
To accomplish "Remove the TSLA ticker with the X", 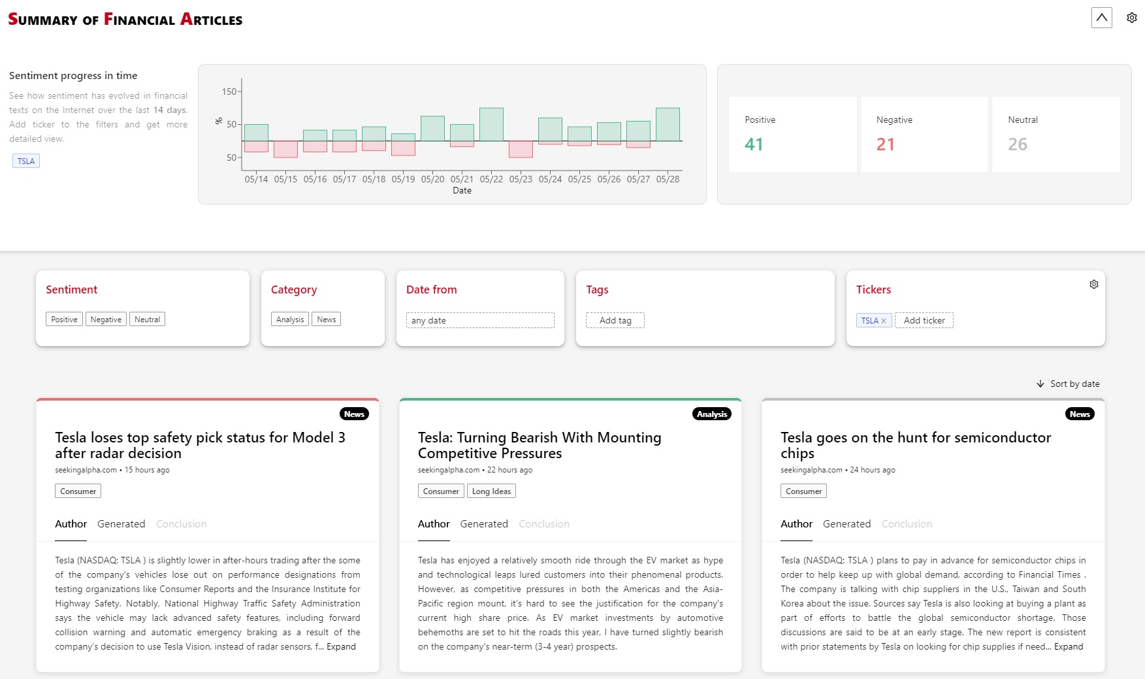I will tap(884, 321).
